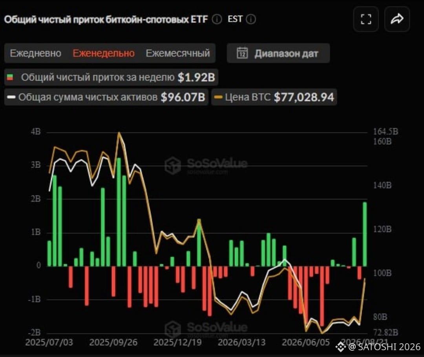This screenshot has height=357, width=424.
Task: Click the calendar icon in Диапазон дат
Action: [x=242, y=53]
